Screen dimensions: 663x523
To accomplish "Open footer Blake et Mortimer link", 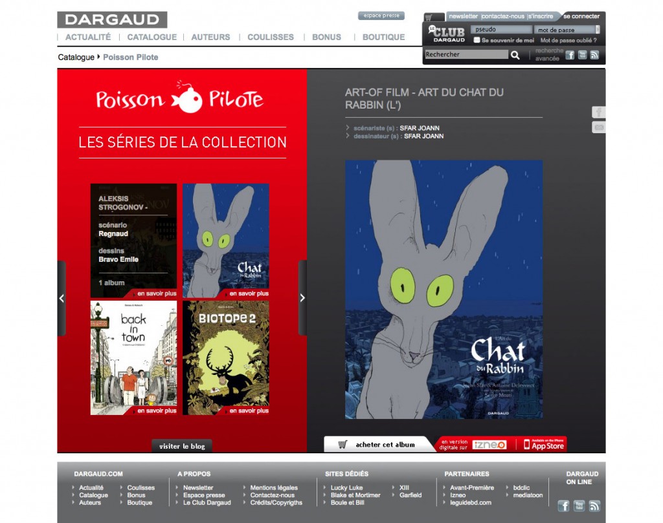I will 355,495.
